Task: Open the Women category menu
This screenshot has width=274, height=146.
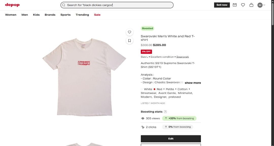Action: pos(11,15)
